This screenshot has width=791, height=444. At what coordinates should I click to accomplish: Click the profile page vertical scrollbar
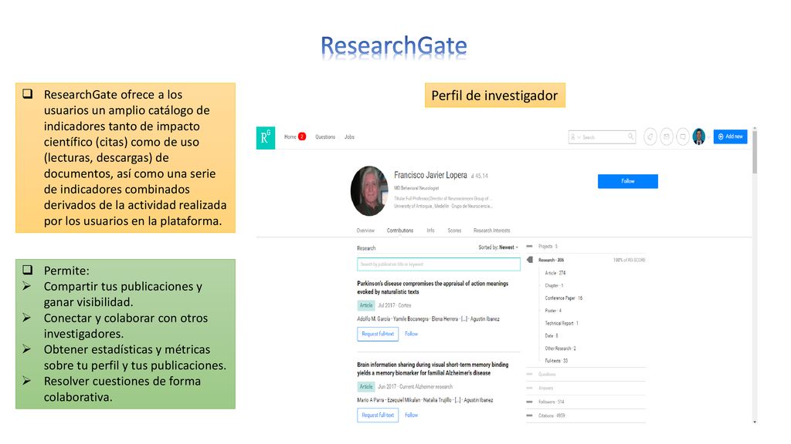pyautogui.click(x=755, y=153)
